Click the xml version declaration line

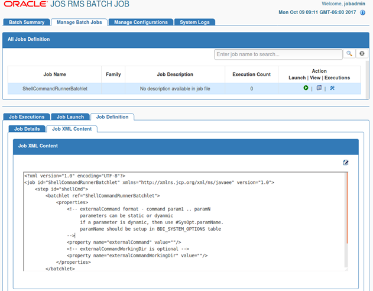click(74, 176)
